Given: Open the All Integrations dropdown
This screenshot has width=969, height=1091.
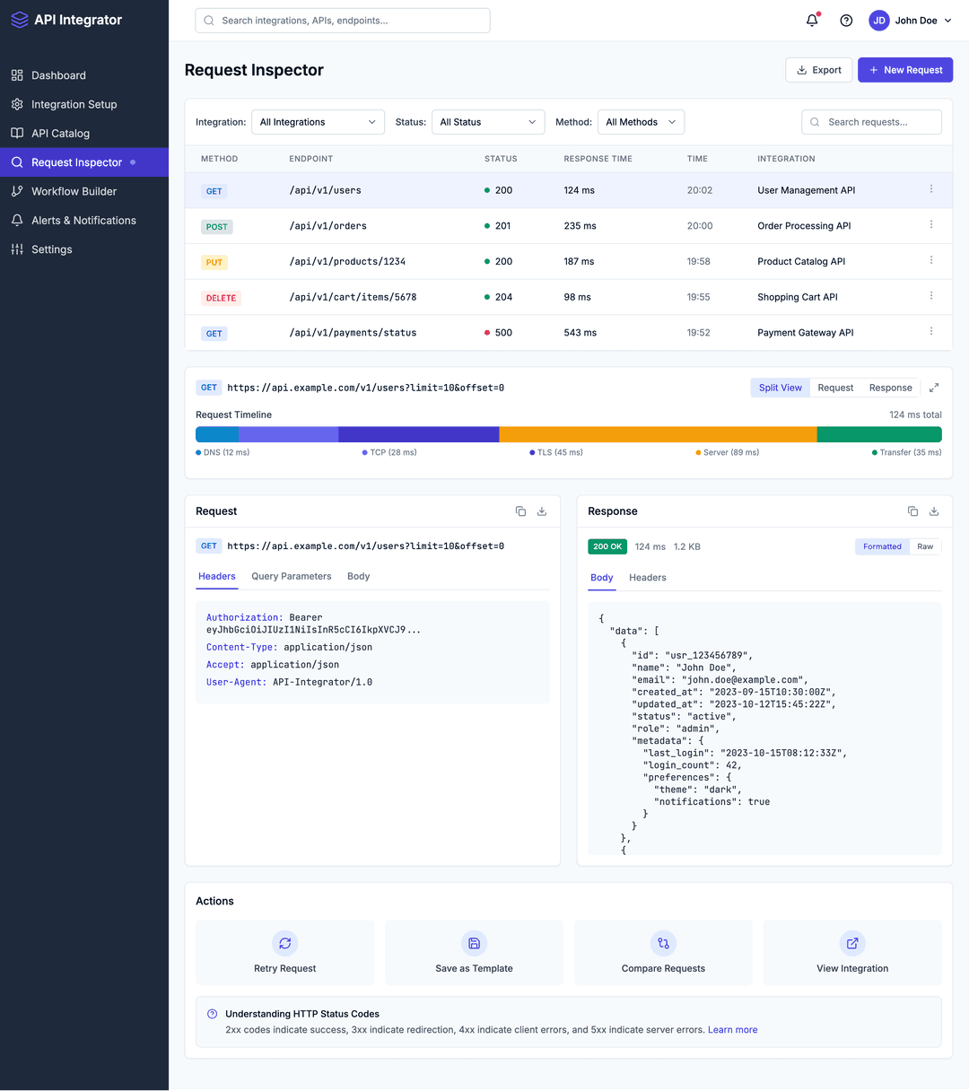Looking at the screenshot, I should click(x=318, y=121).
